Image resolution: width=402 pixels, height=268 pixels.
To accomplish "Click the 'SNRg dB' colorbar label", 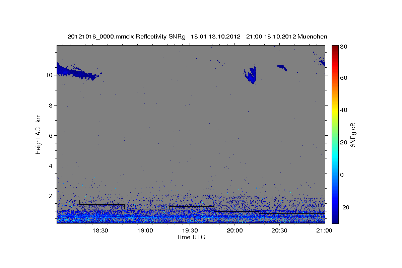I will click(353, 135).
